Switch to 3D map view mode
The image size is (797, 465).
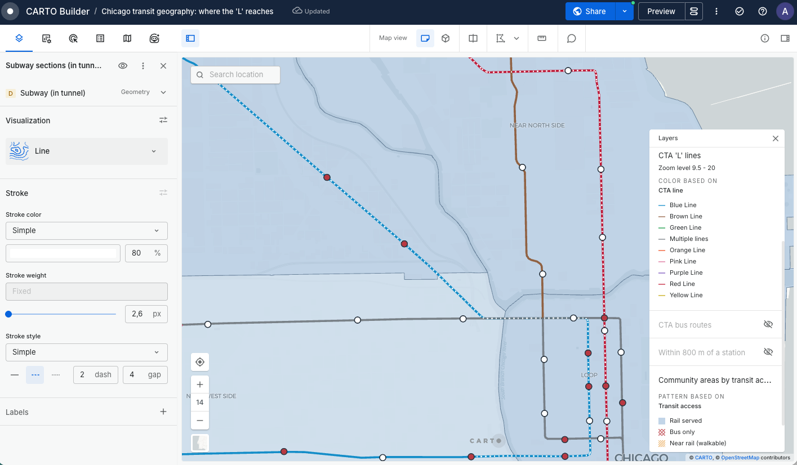click(x=446, y=38)
